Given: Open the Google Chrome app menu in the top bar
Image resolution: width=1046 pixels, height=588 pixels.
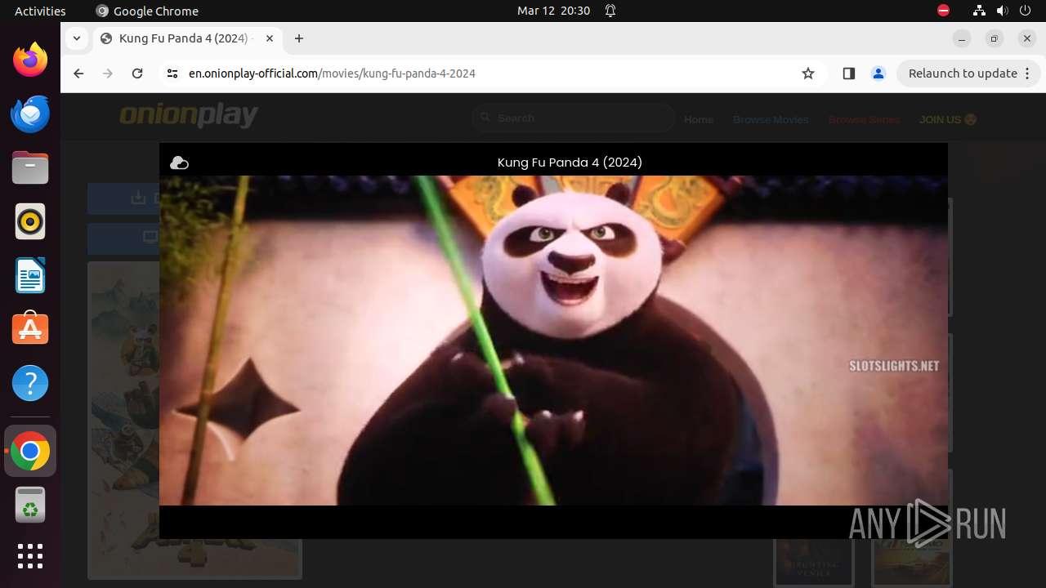Looking at the screenshot, I should pos(147,11).
